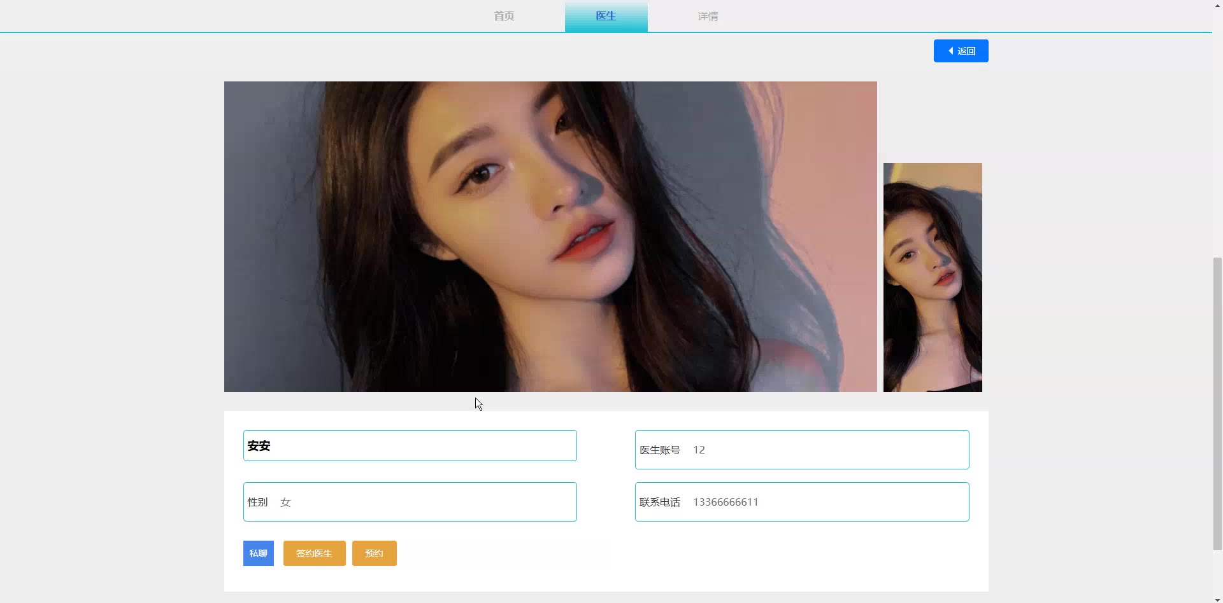Image resolution: width=1223 pixels, height=603 pixels.
Task: Open the 首页 tab
Action: [x=504, y=16]
